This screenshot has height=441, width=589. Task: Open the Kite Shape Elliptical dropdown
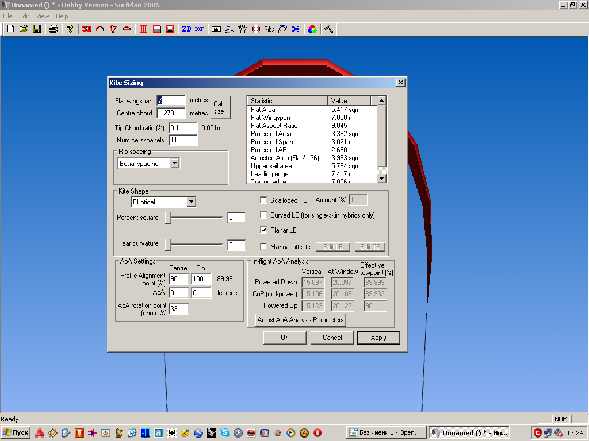pyautogui.click(x=192, y=202)
